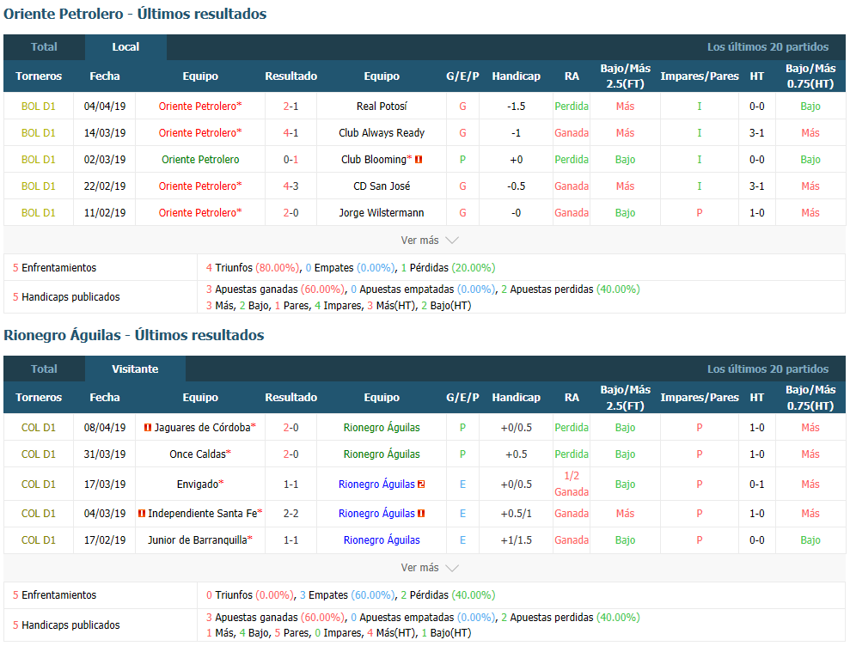This screenshot has height=646, width=850.
Task: Click Envigado row HT score 0-1
Action: pos(757,484)
